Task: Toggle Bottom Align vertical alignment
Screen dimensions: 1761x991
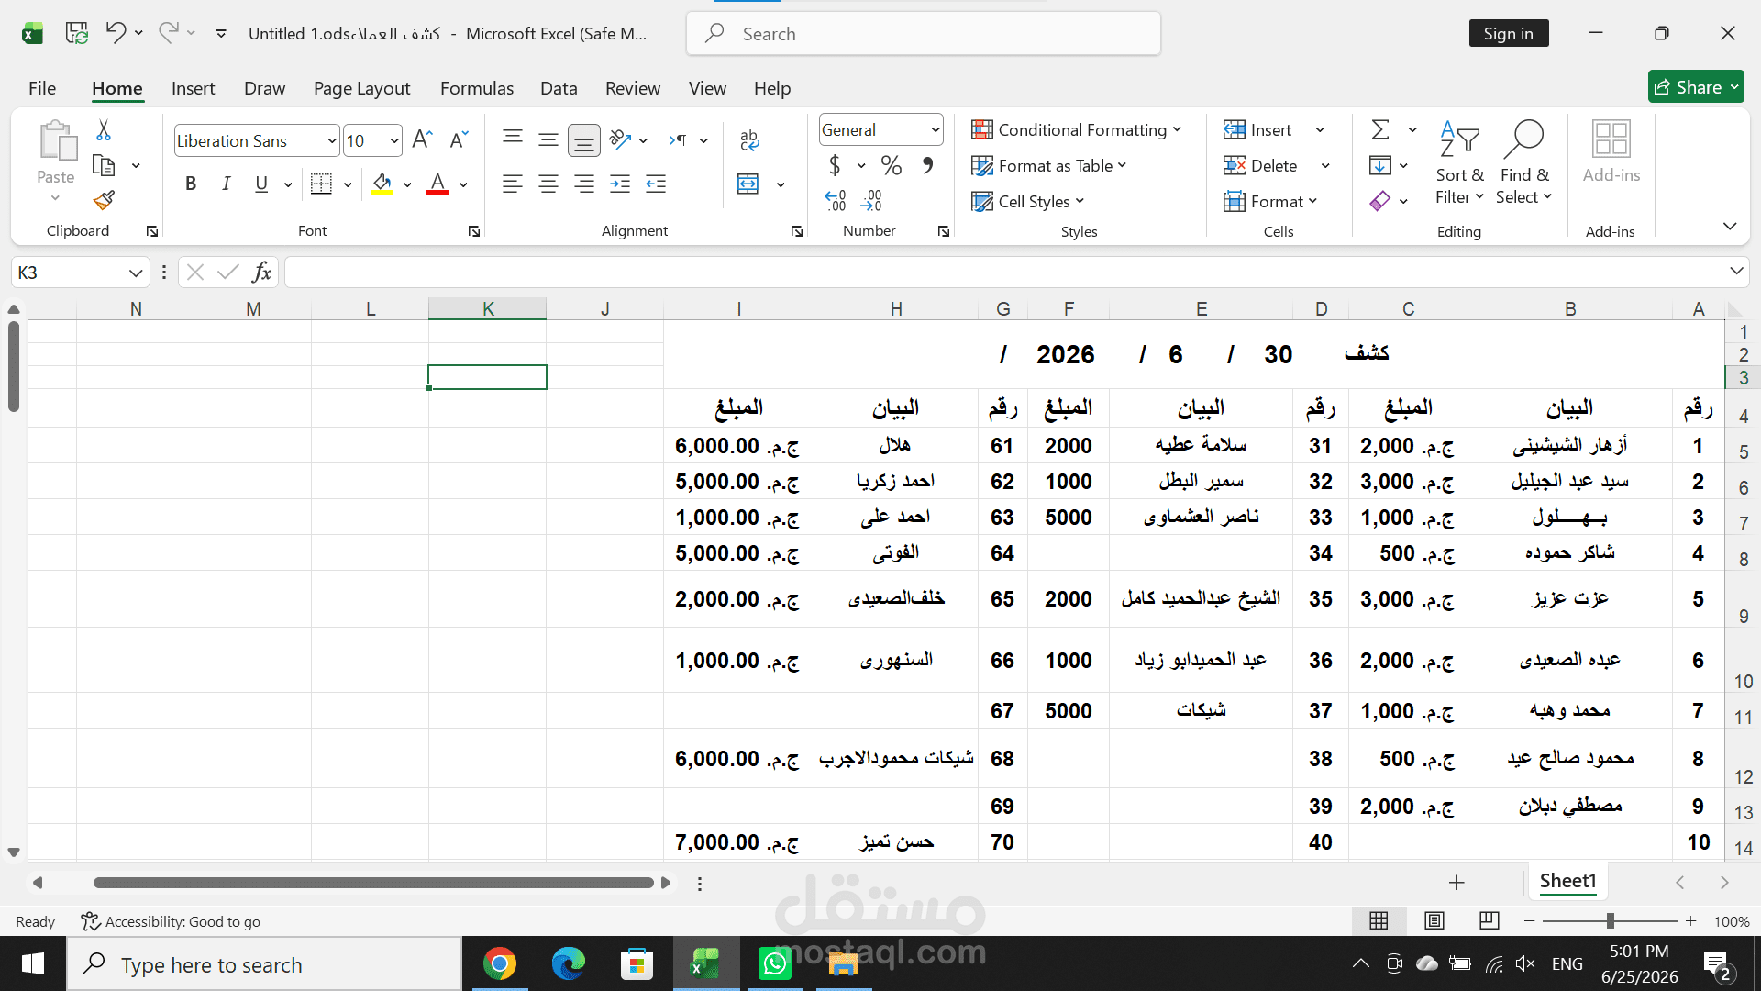Action: click(x=584, y=140)
